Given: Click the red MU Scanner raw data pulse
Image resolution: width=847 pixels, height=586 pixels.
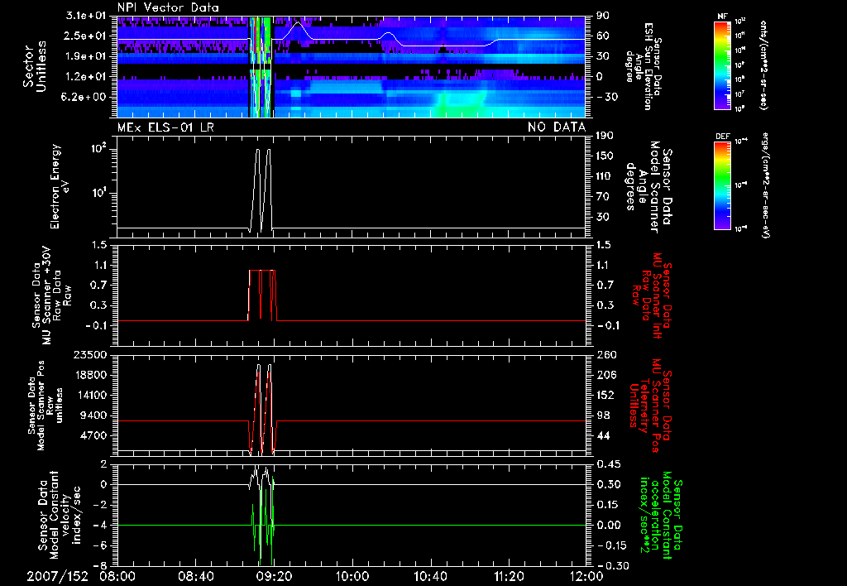Looking at the screenshot, I should [262, 295].
